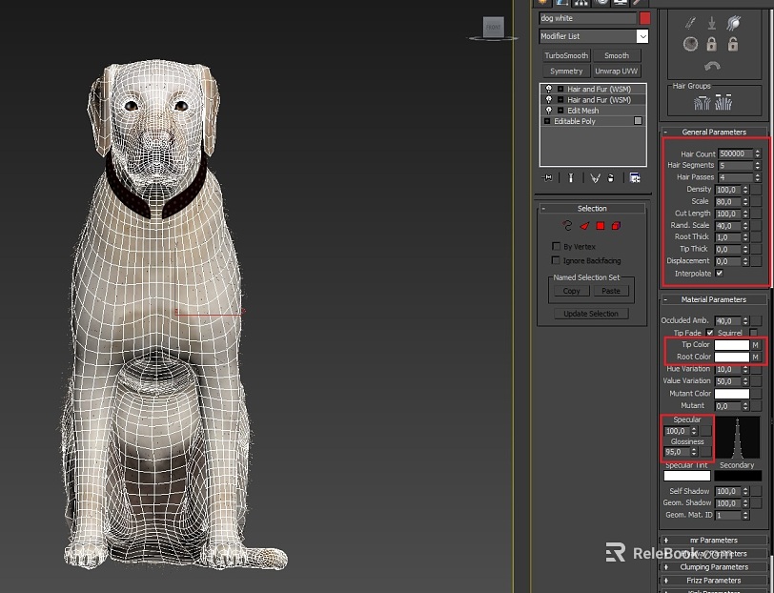This screenshot has width=774, height=593.
Task: Open the Tip Color swatch
Action: [731, 344]
